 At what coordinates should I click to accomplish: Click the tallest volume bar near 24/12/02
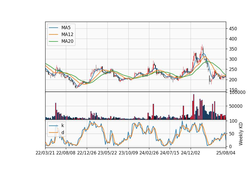194,107
